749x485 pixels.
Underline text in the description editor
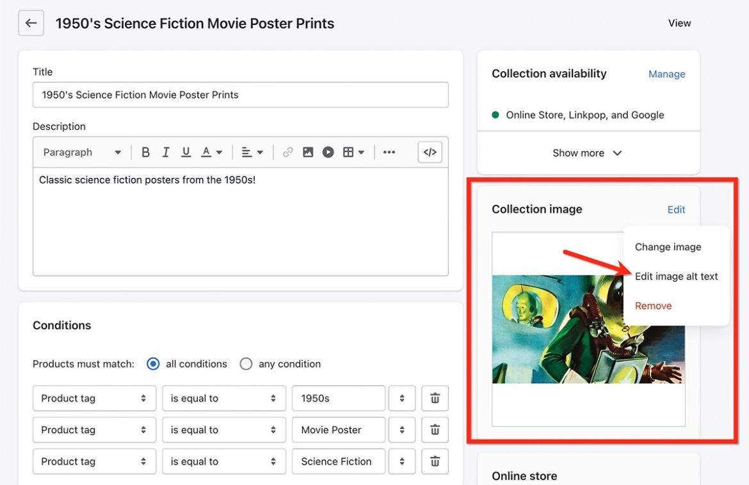point(185,152)
